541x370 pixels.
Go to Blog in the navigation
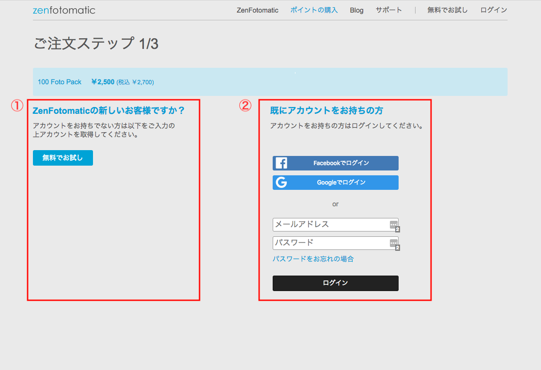click(x=356, y=10)
